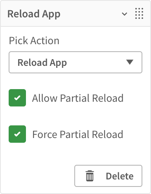Screen dimensions: 151x194
Task: Click the green Allow Partial Reload box
Action: tap(17, 98)
